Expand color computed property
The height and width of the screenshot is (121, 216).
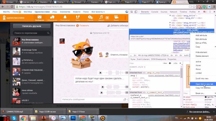tap(184, 97)
